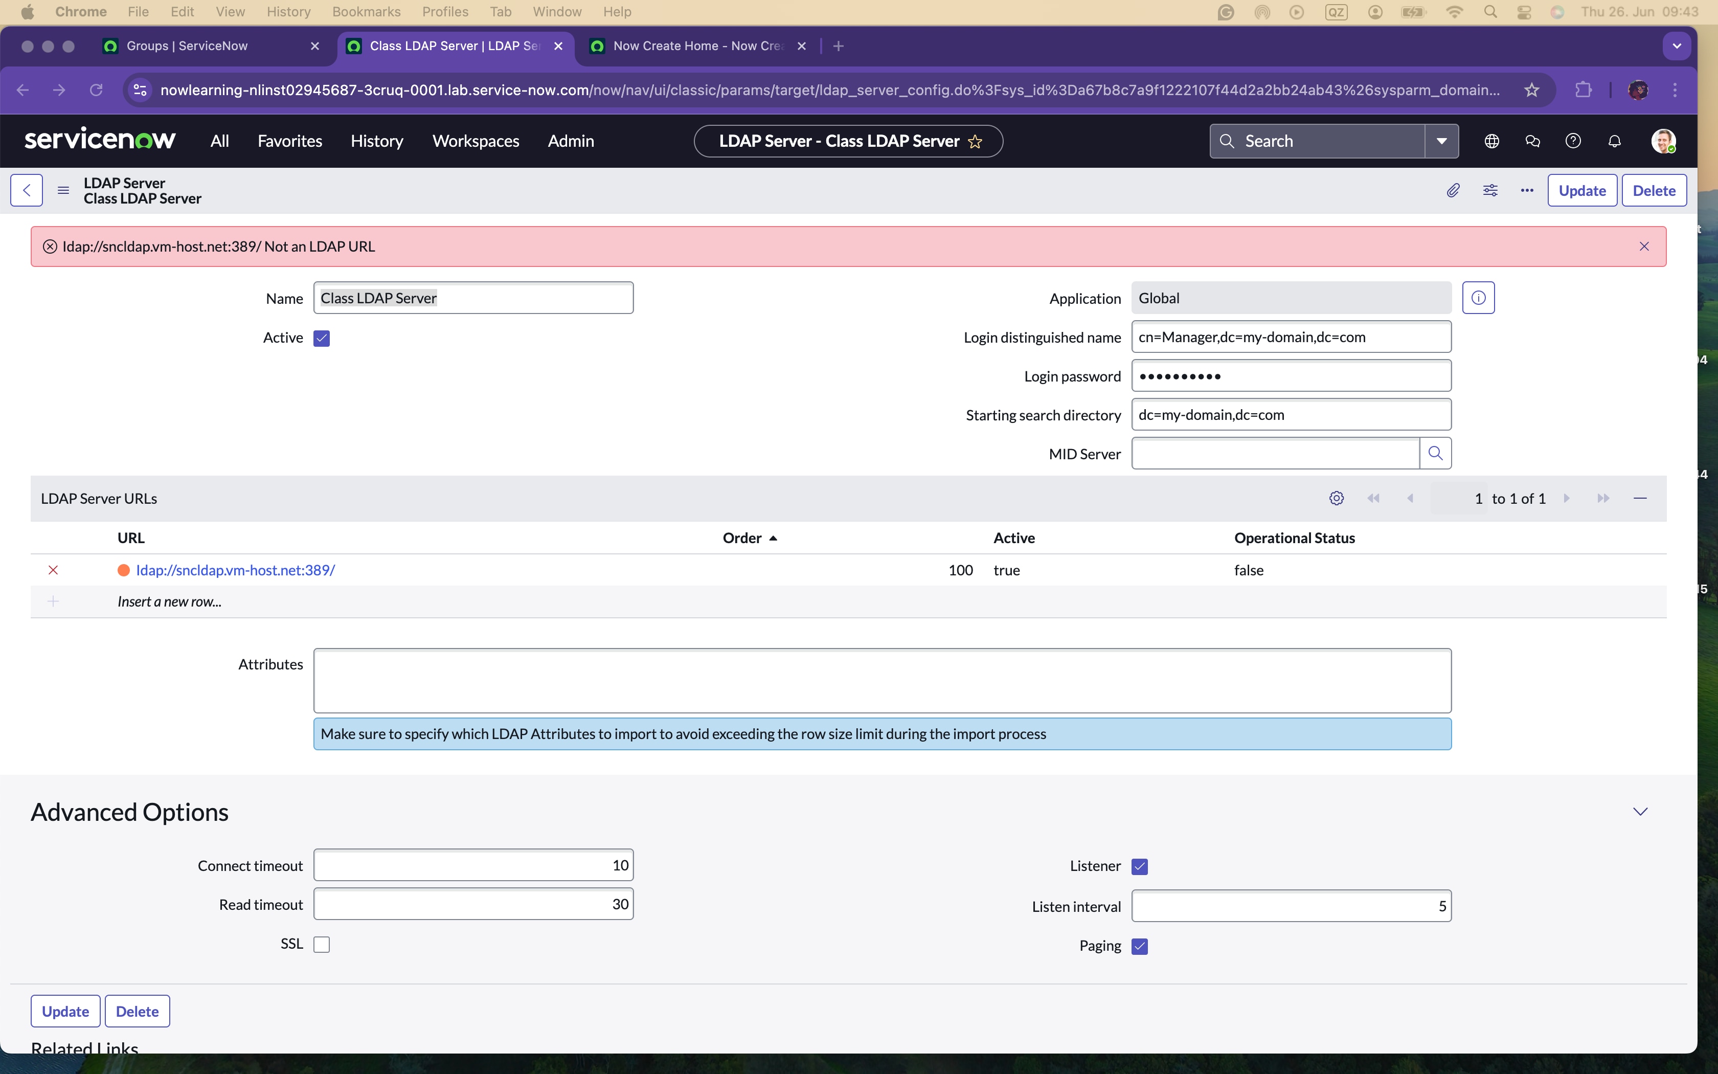
Task: Go to last page of LDAP URLs
Action: (x=1603, y=499)
